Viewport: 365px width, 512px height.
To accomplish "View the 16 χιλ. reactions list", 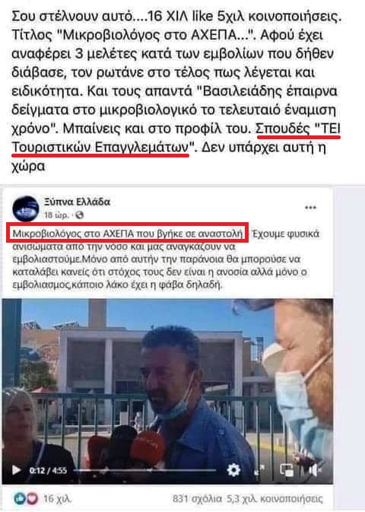I will coord(57,499).
